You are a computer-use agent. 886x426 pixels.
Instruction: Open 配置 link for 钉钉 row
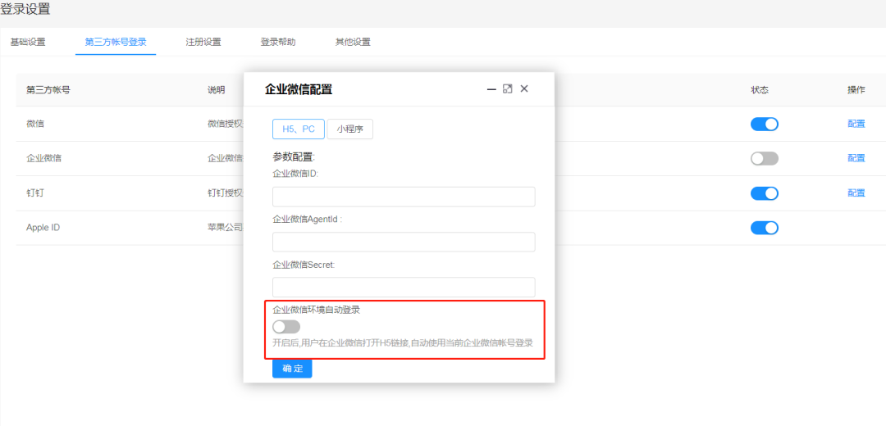(x=856, y=193)
